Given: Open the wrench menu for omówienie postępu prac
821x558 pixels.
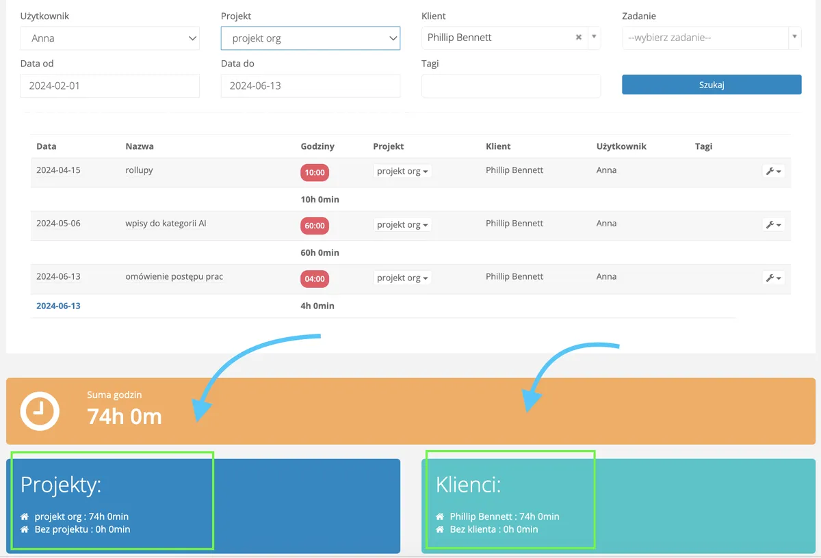Looking at the screenshot, I should click(x=773, y=278).
